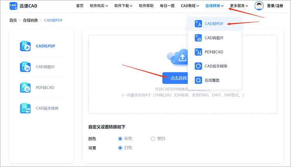
Task: Click the CAD版本转换 sidebar icon
Action: coord(25,108)
